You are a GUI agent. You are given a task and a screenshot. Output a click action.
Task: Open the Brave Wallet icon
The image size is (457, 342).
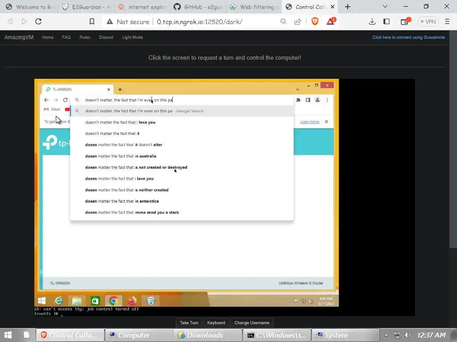pos(405,21)
